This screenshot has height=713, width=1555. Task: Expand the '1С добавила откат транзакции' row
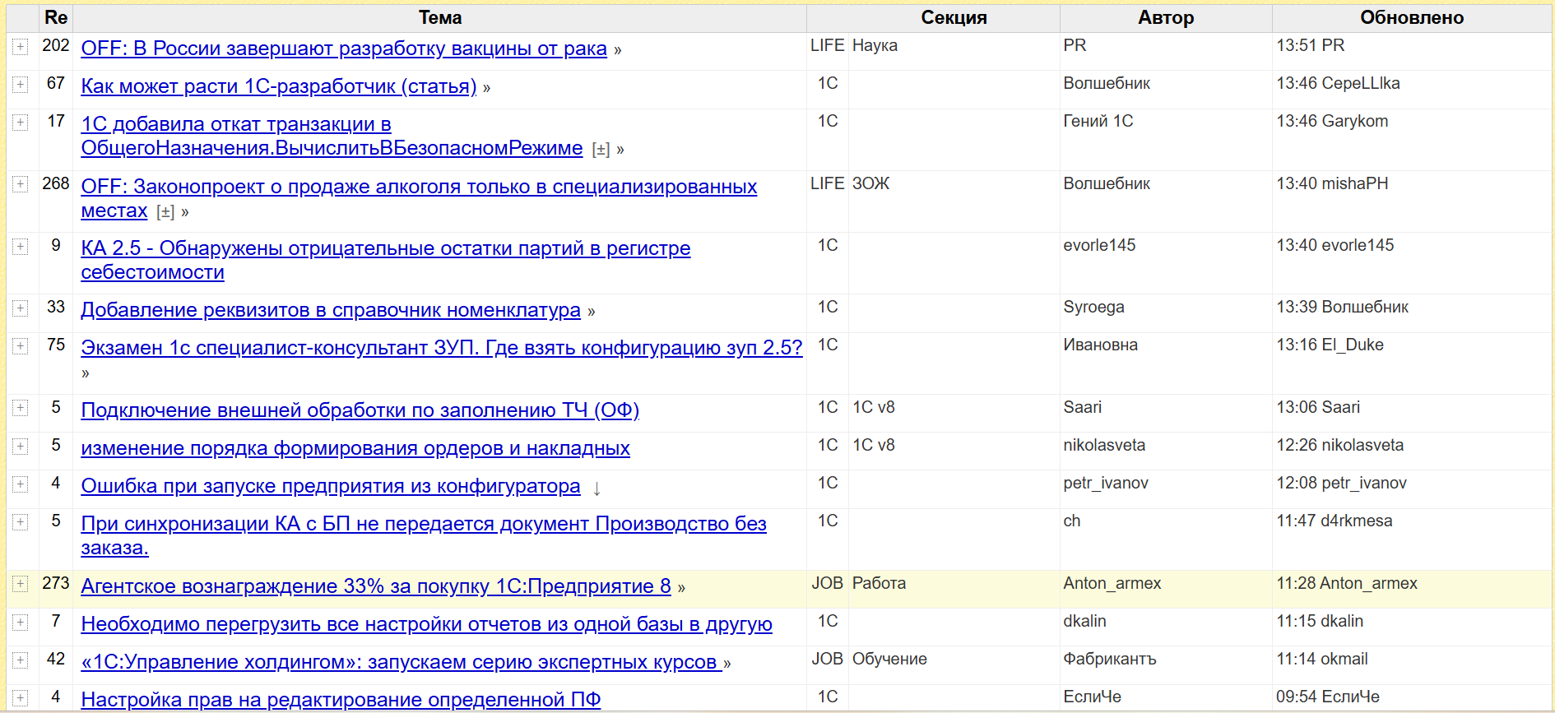point(21,123)
